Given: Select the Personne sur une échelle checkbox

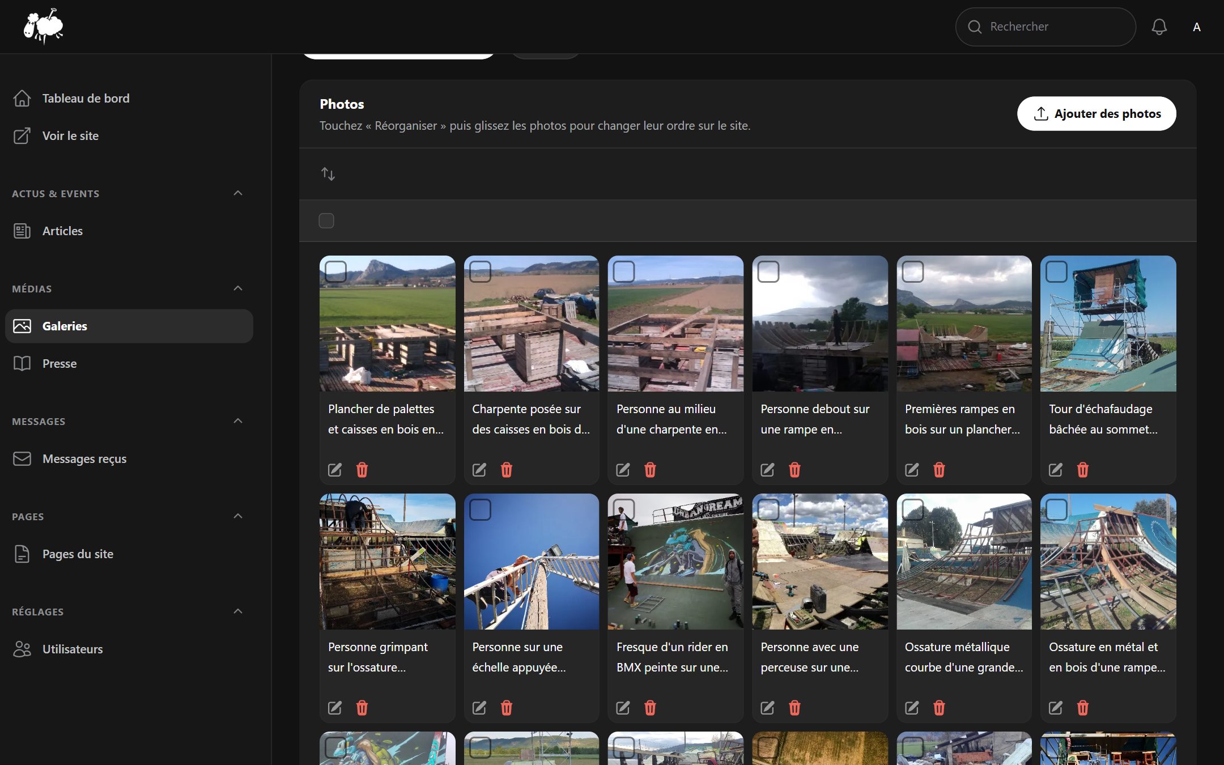Looking at the screenshot, I should (x=480, y=509).
